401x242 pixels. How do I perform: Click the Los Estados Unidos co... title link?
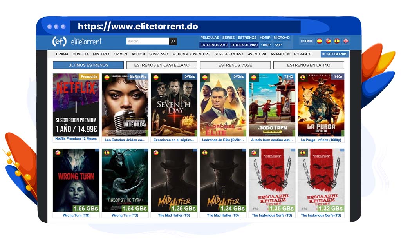[x=125, y=140]
